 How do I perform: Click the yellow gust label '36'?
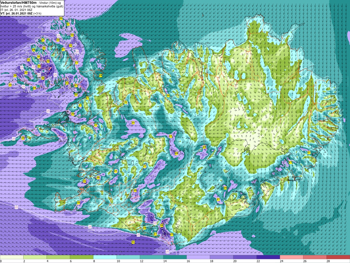162,225
